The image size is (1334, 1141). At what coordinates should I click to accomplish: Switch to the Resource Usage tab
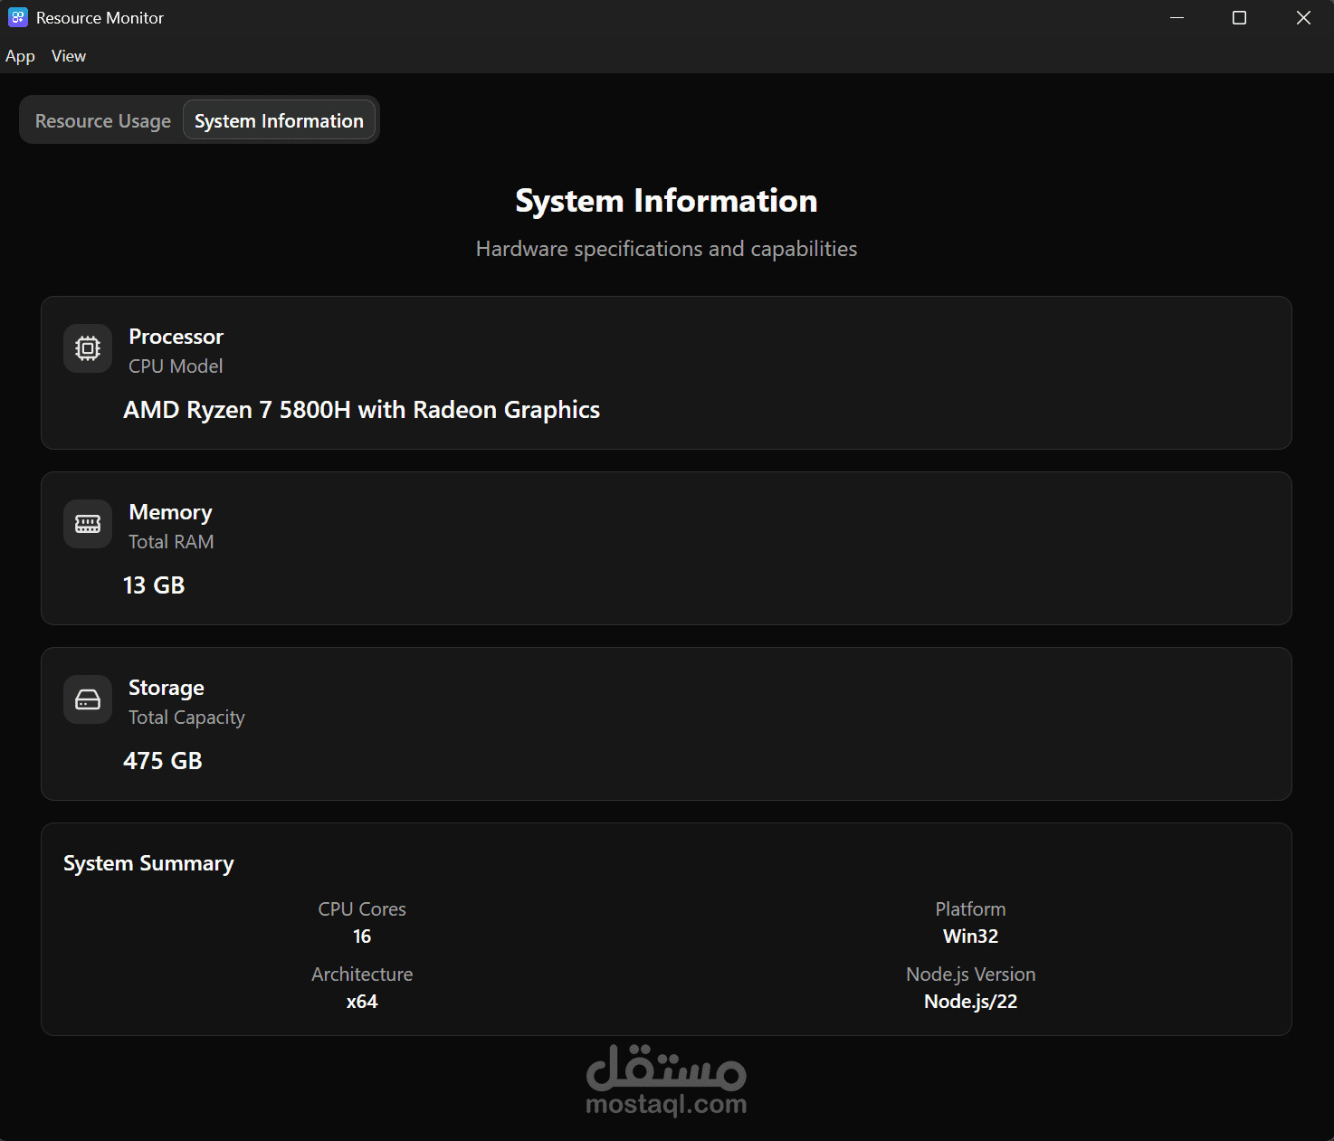(x=103, y=120)
